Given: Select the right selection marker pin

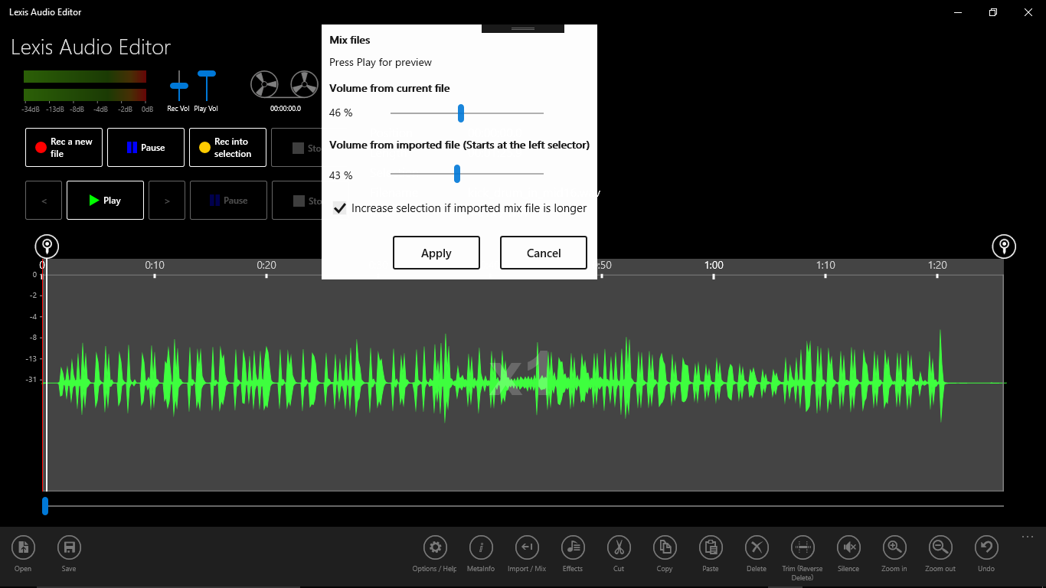Looking at the screenshot, I should coord(1004,247).
